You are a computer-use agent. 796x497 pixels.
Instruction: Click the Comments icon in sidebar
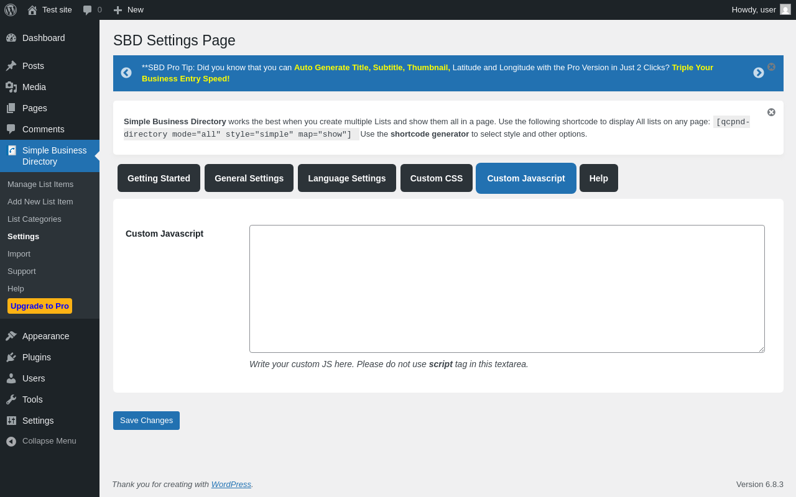coord(11,129)
